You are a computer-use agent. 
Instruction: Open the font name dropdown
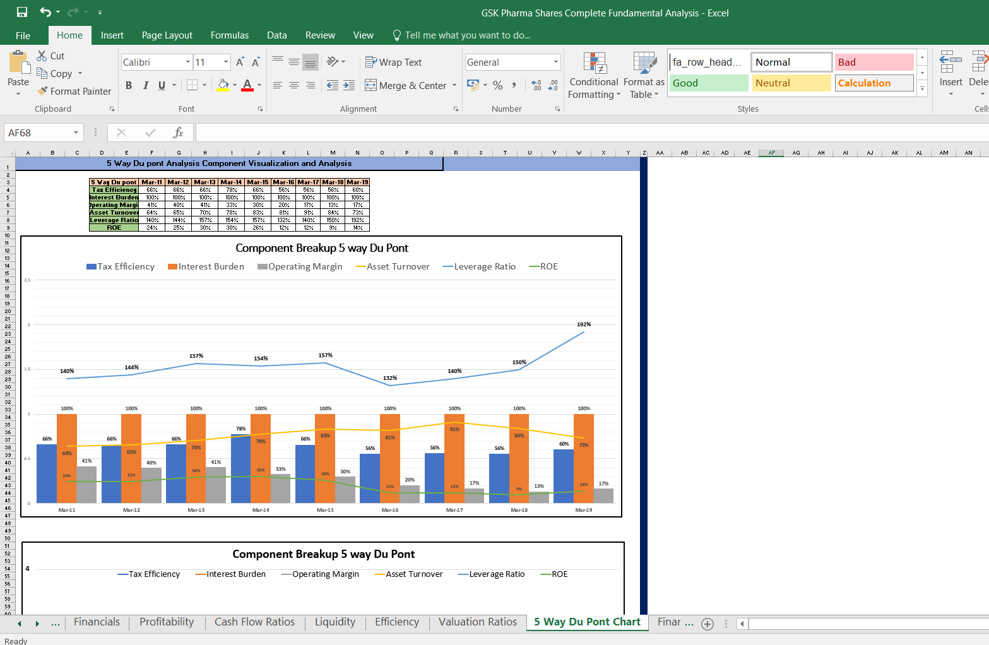[x=188, y=62]
